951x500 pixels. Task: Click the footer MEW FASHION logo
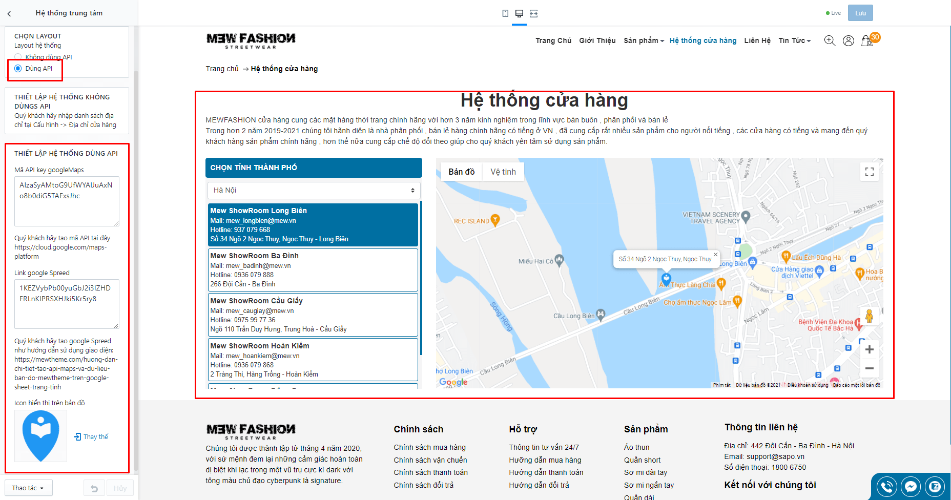tap(251, 431)
